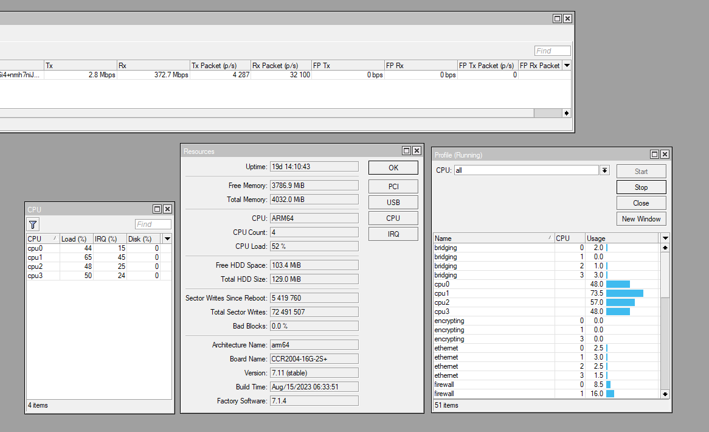Click New Window in the Profile panel
Image resolution: width=709 pixels, height=432 pixels.
(x=641, y=219)
